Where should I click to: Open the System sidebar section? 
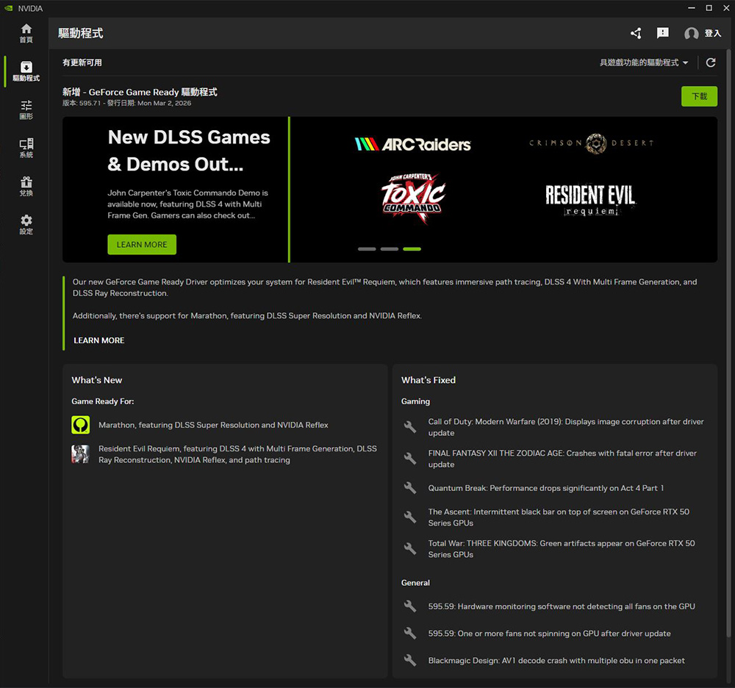(x=26, y=148)
